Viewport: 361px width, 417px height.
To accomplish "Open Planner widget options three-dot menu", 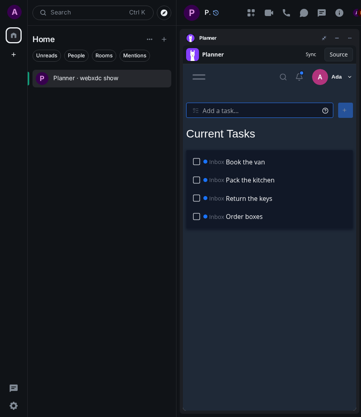I will [x=349, y=38].
